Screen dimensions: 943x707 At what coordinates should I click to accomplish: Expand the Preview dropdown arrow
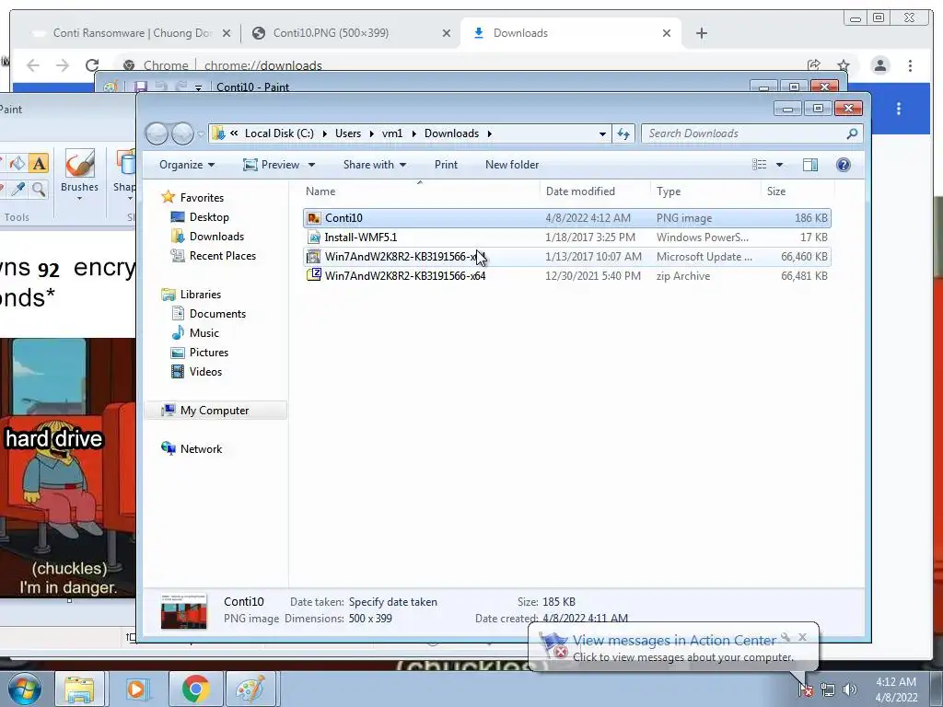click(311, 165)
